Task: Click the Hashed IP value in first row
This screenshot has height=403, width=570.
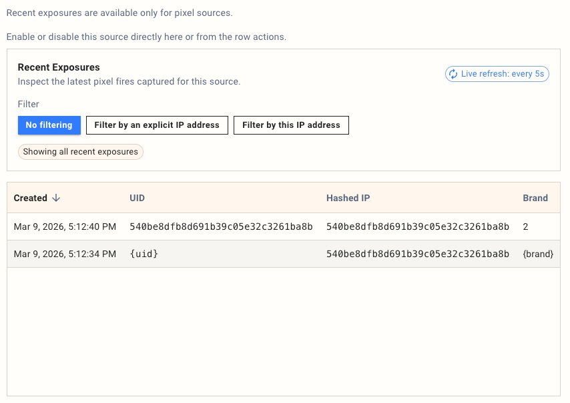Action: click(x=418, y=227)
